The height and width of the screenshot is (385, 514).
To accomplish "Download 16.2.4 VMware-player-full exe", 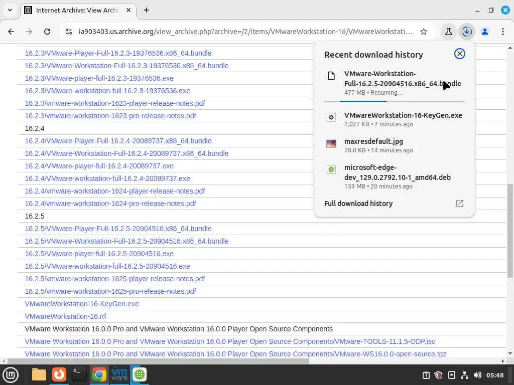I will click(99, 166).
